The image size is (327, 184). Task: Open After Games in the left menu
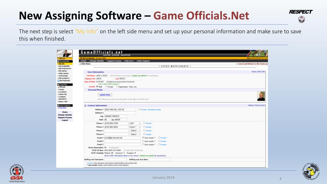coord(64,73)
